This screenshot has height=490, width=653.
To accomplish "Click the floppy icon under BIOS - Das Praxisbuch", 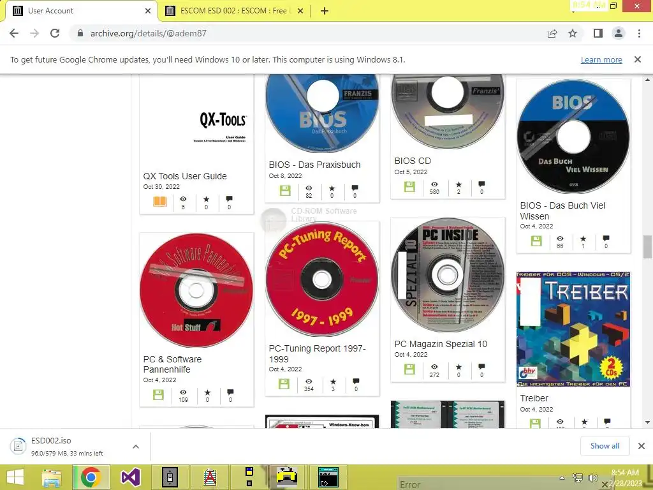I will (x=285, y=191).
